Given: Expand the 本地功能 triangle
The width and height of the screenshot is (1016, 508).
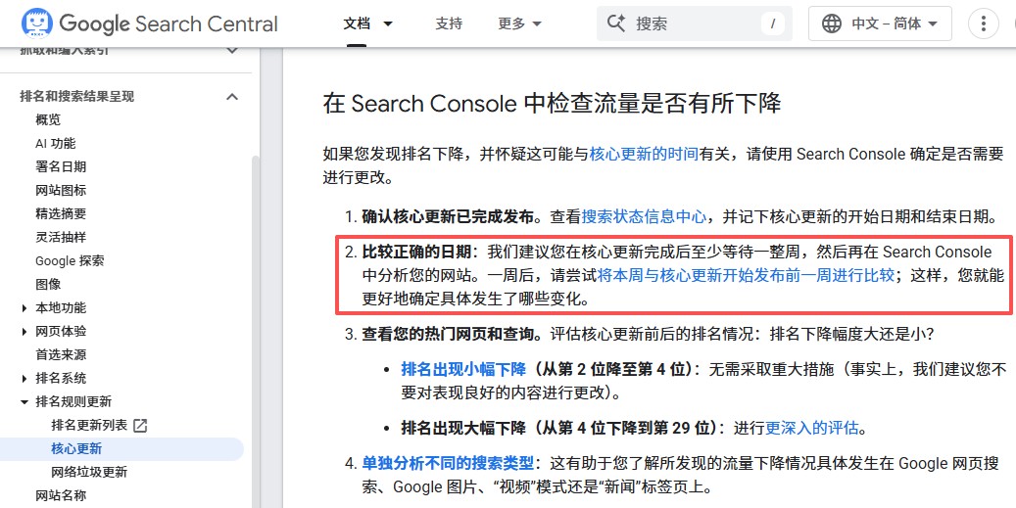Looking at the screenshot, I should (x=24, y=308).
